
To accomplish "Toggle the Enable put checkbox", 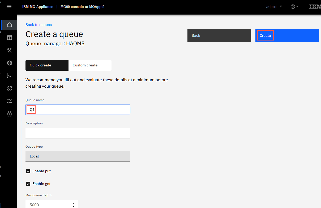I will pyautogui.click(x=28, y=171).
